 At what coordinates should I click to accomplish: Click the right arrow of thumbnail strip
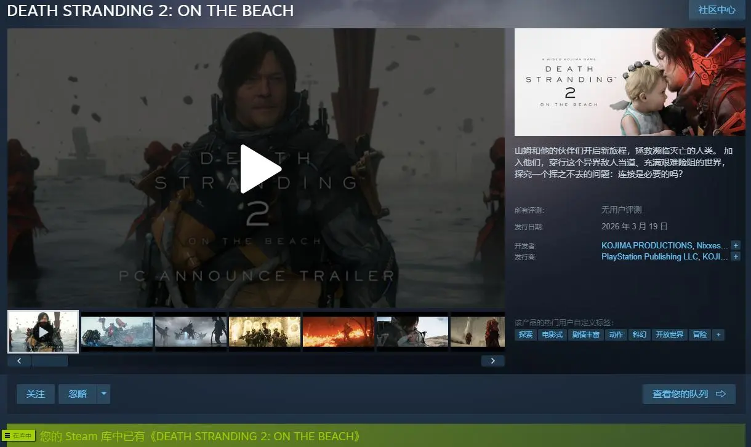pyautogui.click(x=492, y=361)
